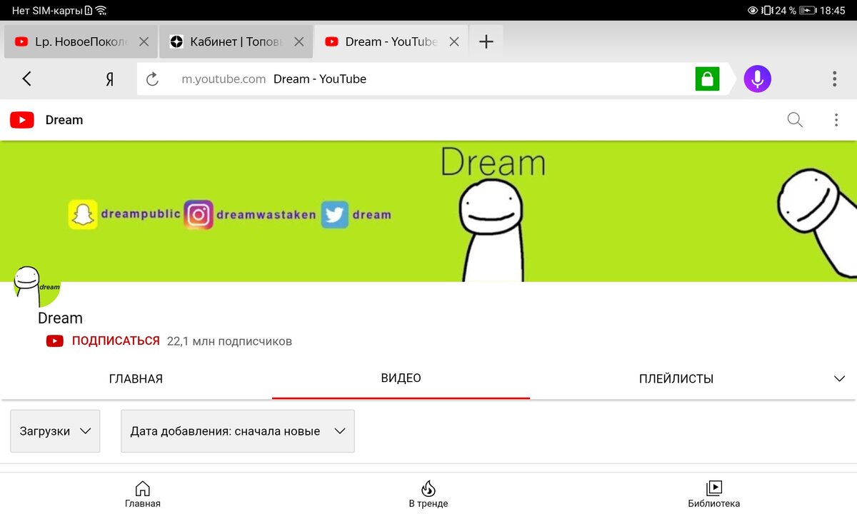This screenshot has height=514, width=857.
Task: Click the red YouTube icon beside ПОДПИСАТЬСЯ
Action: point(55,341)
